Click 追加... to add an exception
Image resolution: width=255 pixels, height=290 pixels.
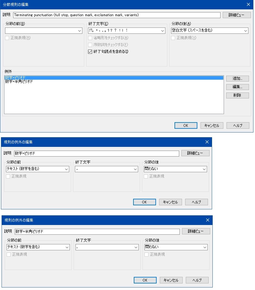pyautogui.click(x=237, y=78)
